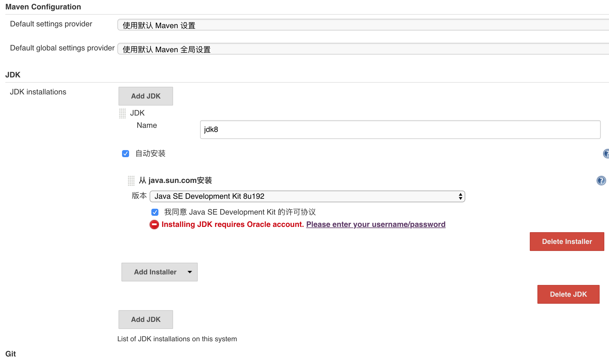Open help for 从 java.sun.com安装 section
The image size is (609, 360).
[x=601, y=181]
